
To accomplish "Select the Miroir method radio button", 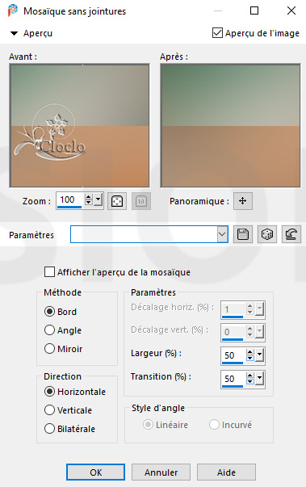I will coord(50,348).
